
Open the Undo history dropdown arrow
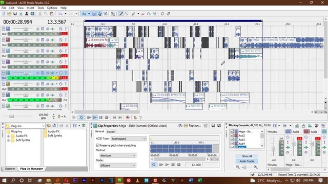pyautogui.click(x=65, y=14)
